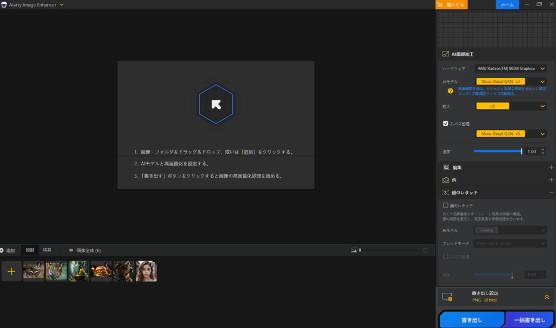This screenshot has width=556, height=328.
Task: Adjust the blue 強度 slider
Action: click(x=498, y=151)
